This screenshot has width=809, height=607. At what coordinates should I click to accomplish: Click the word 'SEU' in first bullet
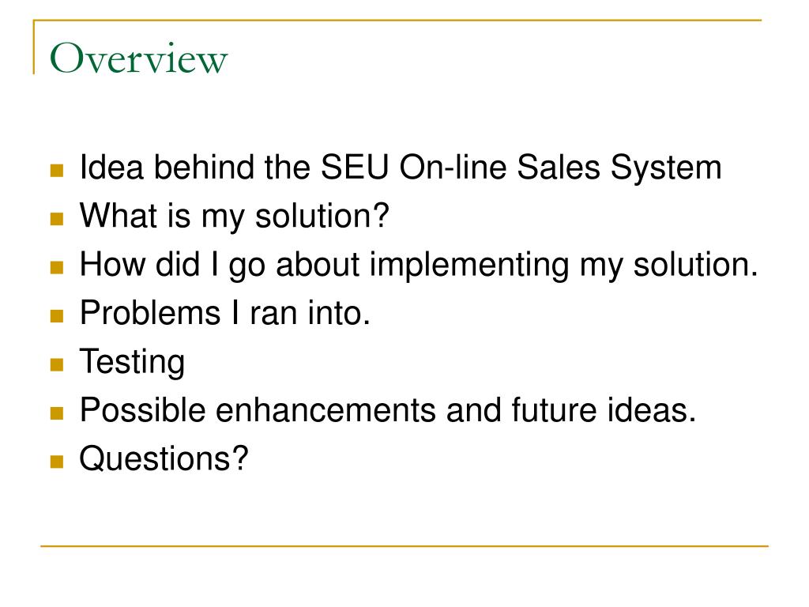(x=355, y=168)
